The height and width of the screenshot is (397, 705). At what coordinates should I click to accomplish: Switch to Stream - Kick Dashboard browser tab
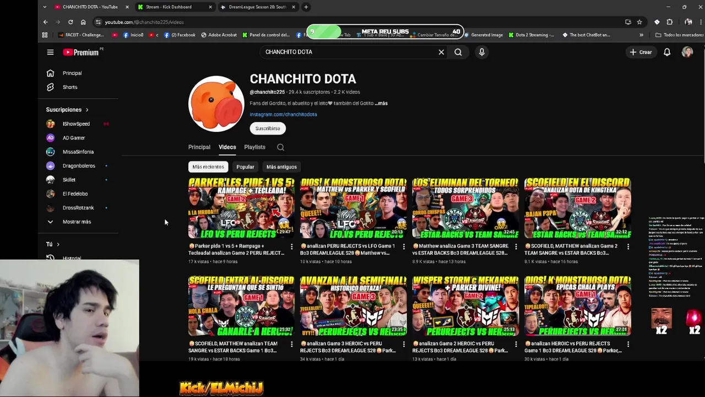[x=174, y=7]
